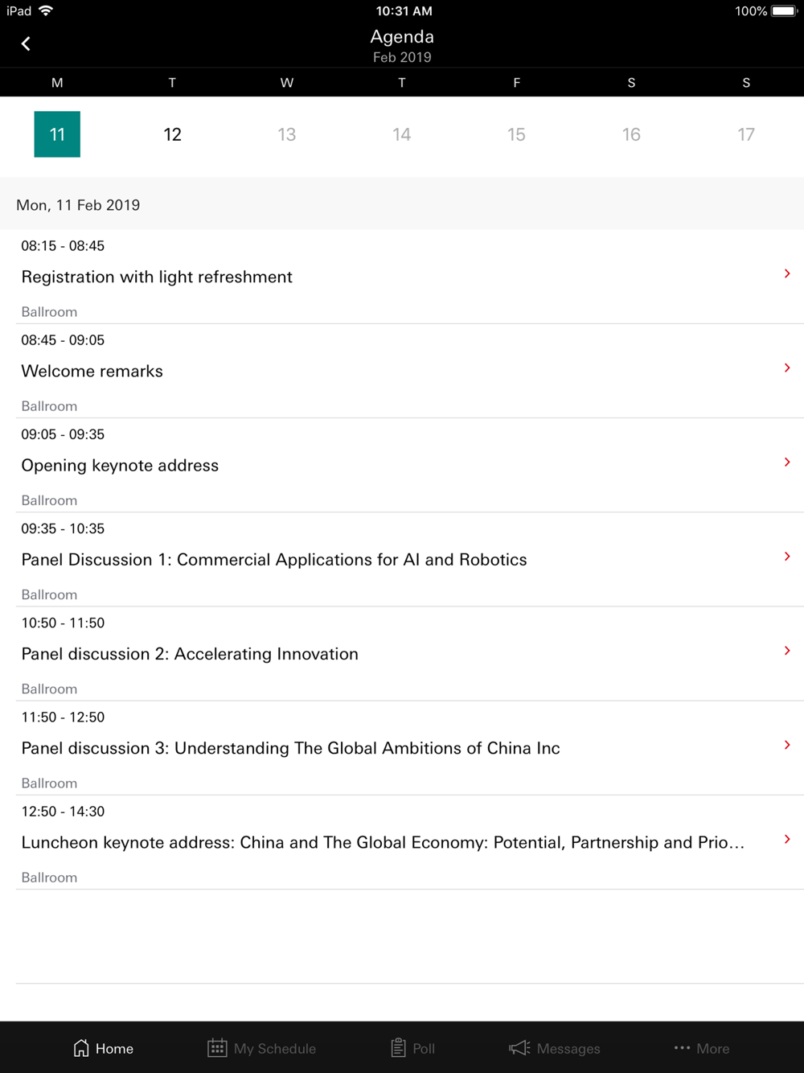The height and width of the screenshot is (1073, 804).
Task: Expand Registration with light refreshment chevron
Action: (x=787, y=273)
